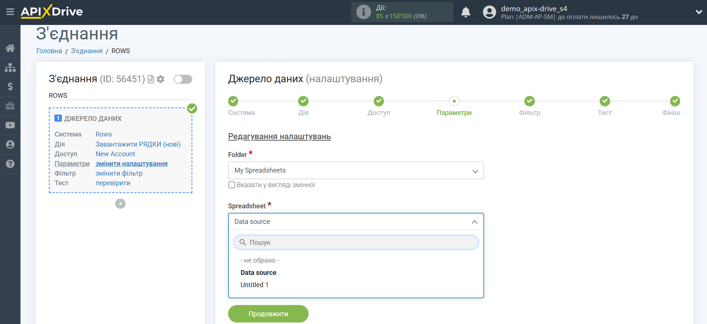Click the Параметри step label
This screenshot has width=707, height=324.
[x=454, y=113]
